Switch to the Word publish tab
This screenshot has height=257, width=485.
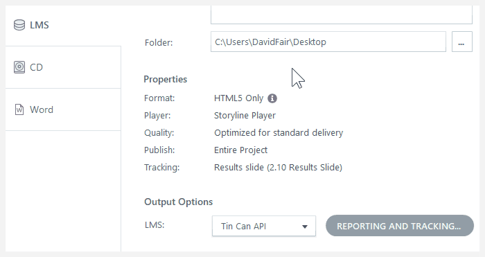coord(63,109)
